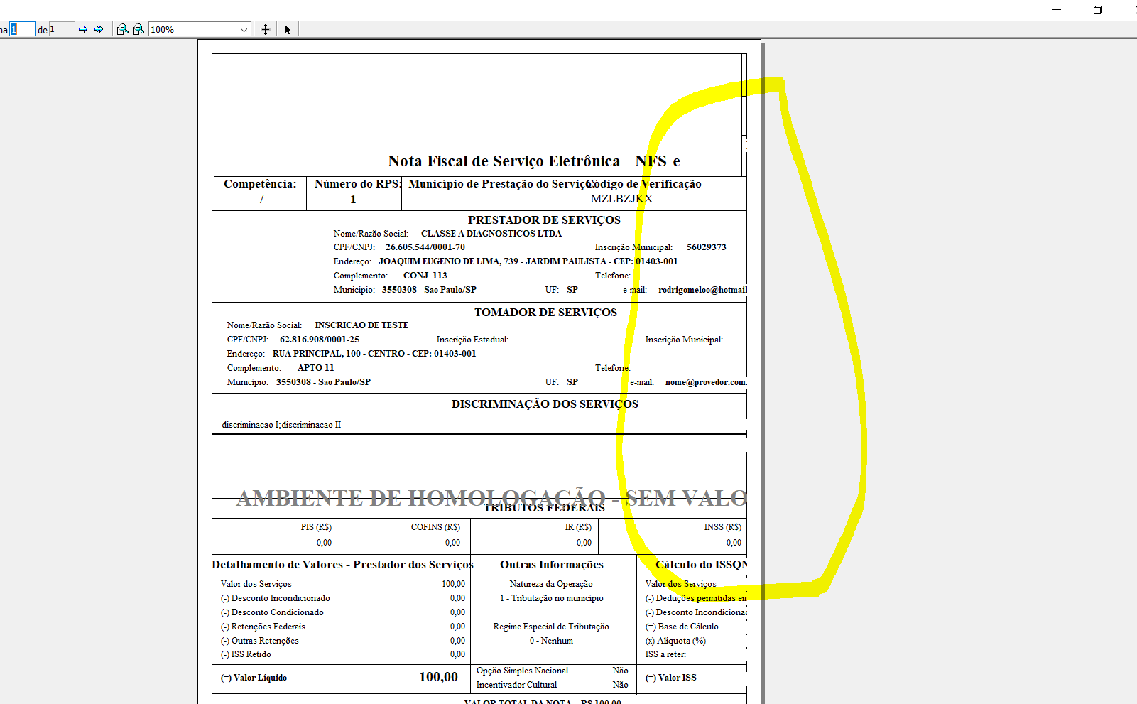
Task: Jump to the last page double arrow
Action: [99, 29]
